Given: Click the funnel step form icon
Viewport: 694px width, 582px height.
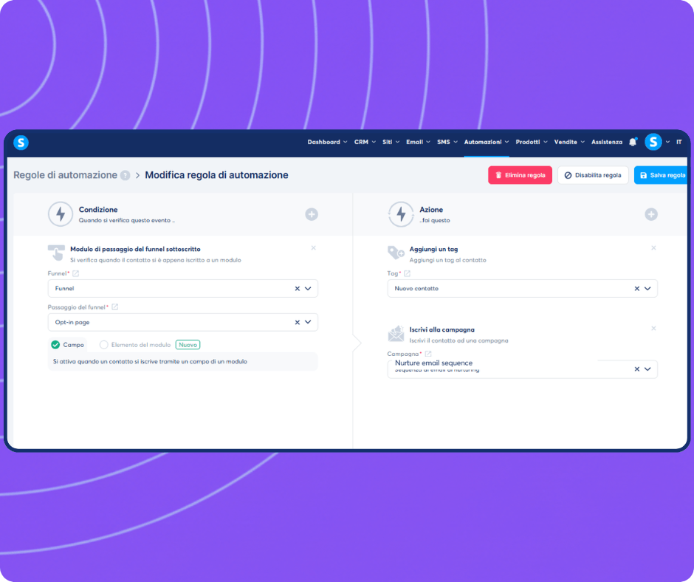Looking at the screenshot, I should click(x=56, y=253).
